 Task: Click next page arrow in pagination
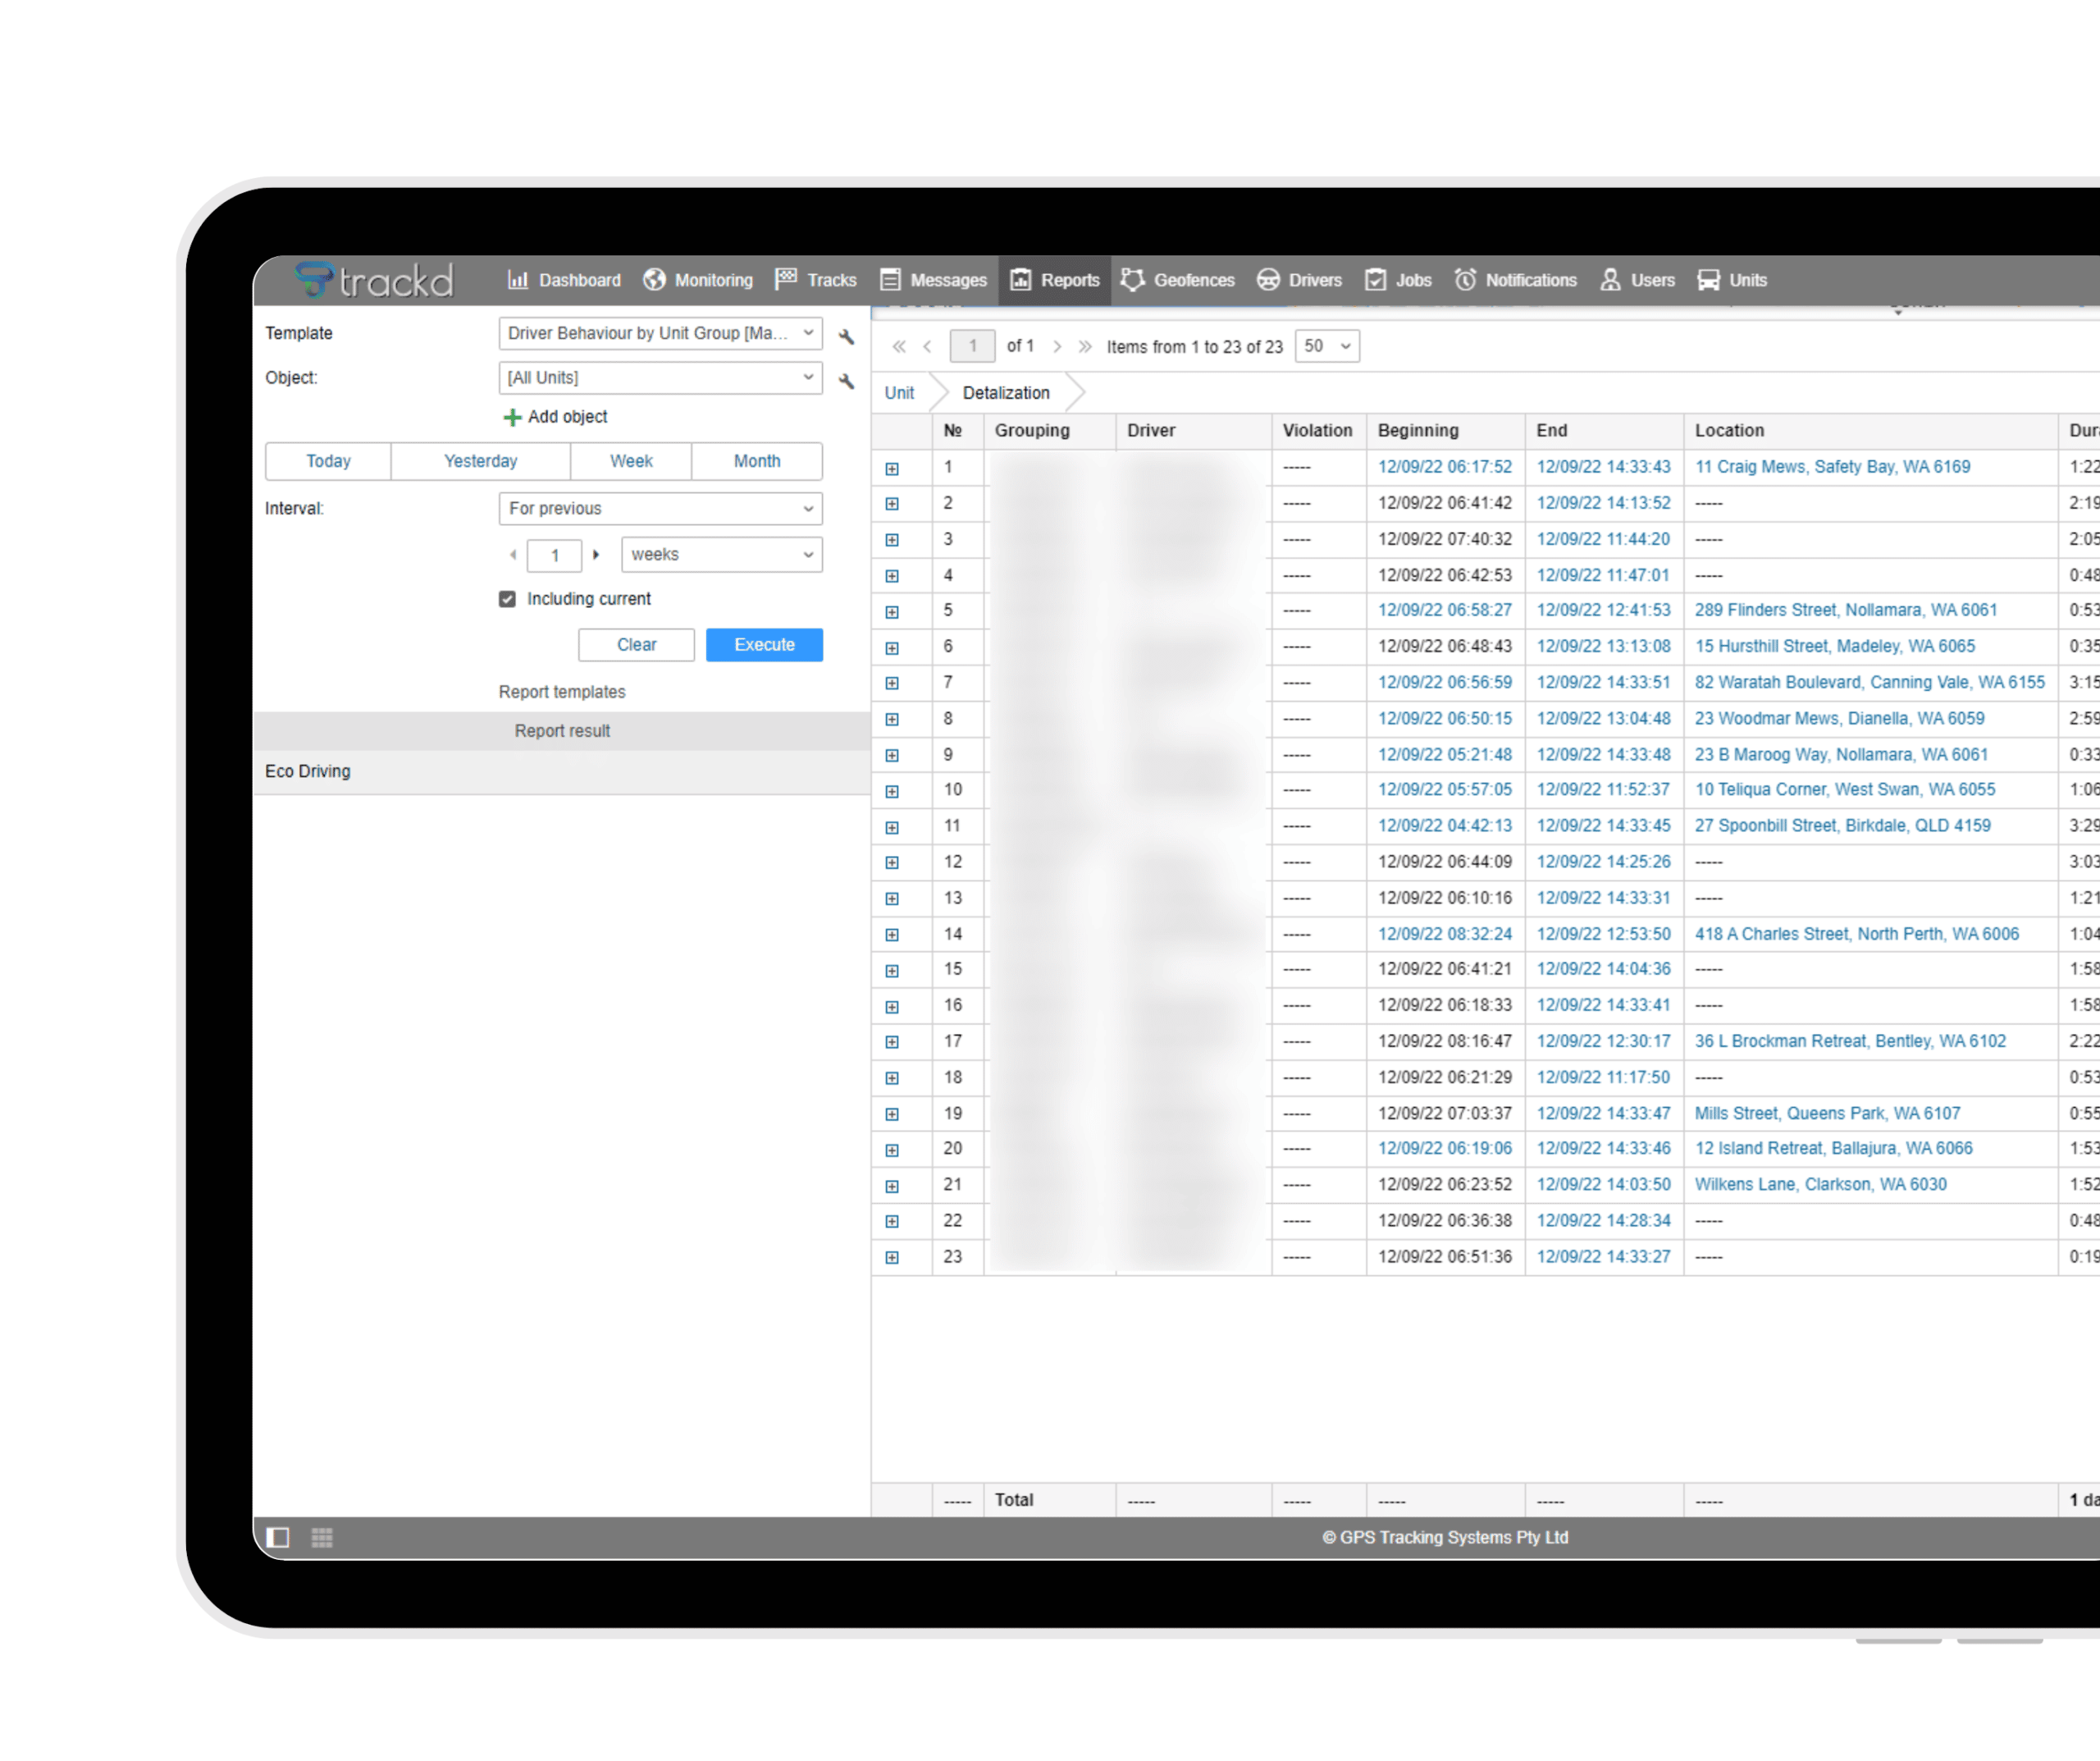coord(1057,346)
